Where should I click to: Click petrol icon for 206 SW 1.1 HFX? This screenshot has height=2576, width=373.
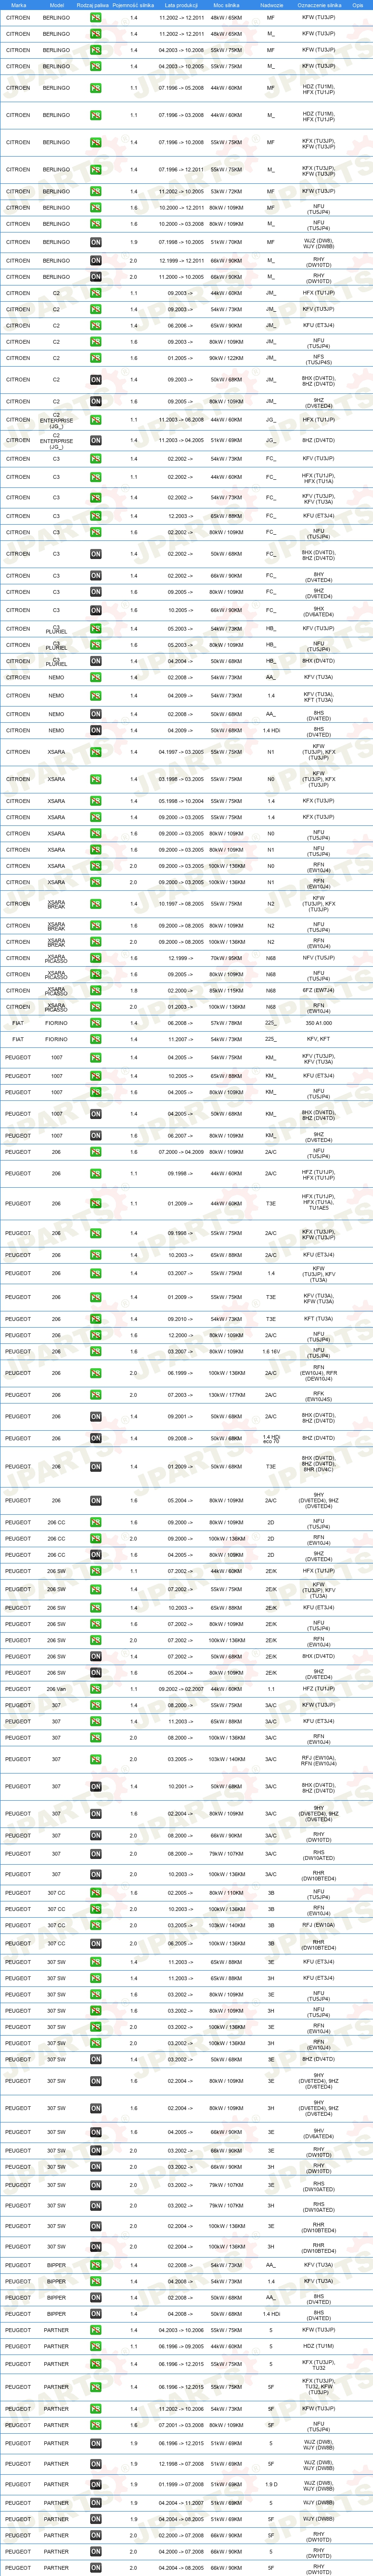(x=96, y=1572)
